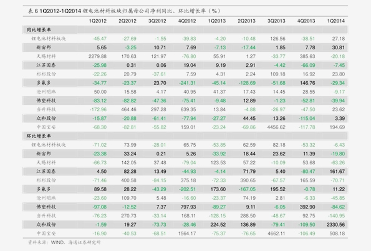Image resolution: width=371 pixels, height=251 pixels.
Task: Click the green value -115.04
Action: (306, 118)
